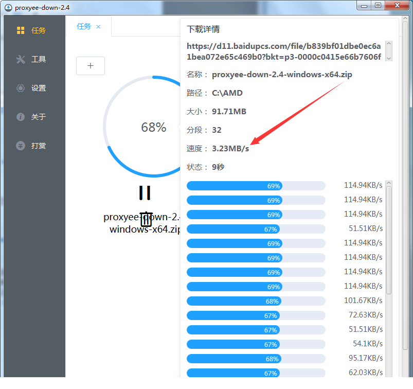Image resolution: width=413 pixels, height=389 pixels.
Task: Click the URL box up arrow
Action: point(389,44)
